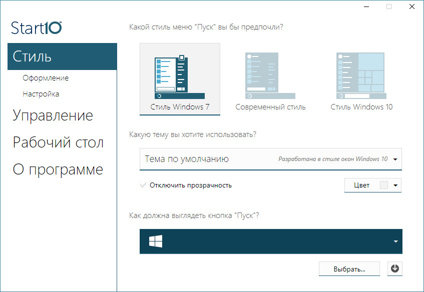The height and width of the screenshot is (292, 424).
Task: Click the Выбрать... button
Action: (349, 268)
